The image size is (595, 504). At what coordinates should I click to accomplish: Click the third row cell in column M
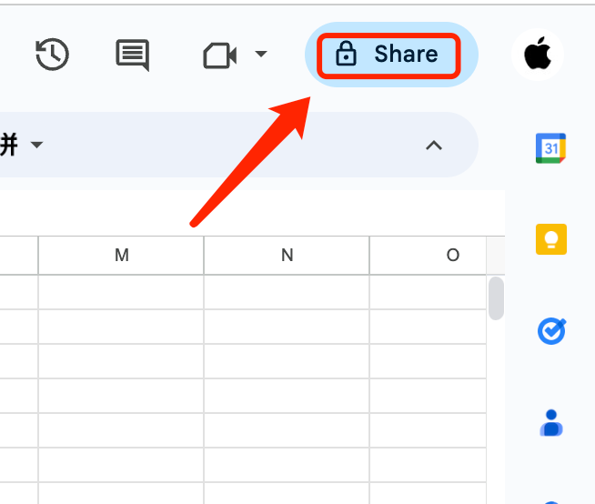click(x=121, y=361)
